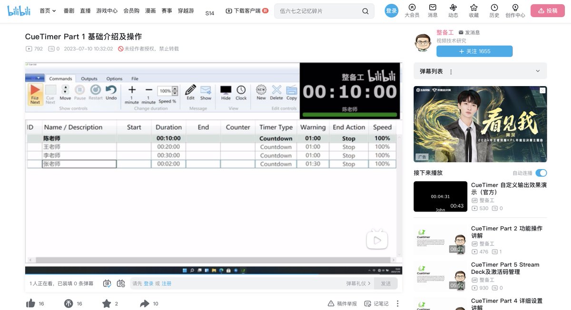Viewport: 571px width, 310px height.
Task: Open title CueTimer Part 2 功能操作讲解
Action: (x=506, y=232)
